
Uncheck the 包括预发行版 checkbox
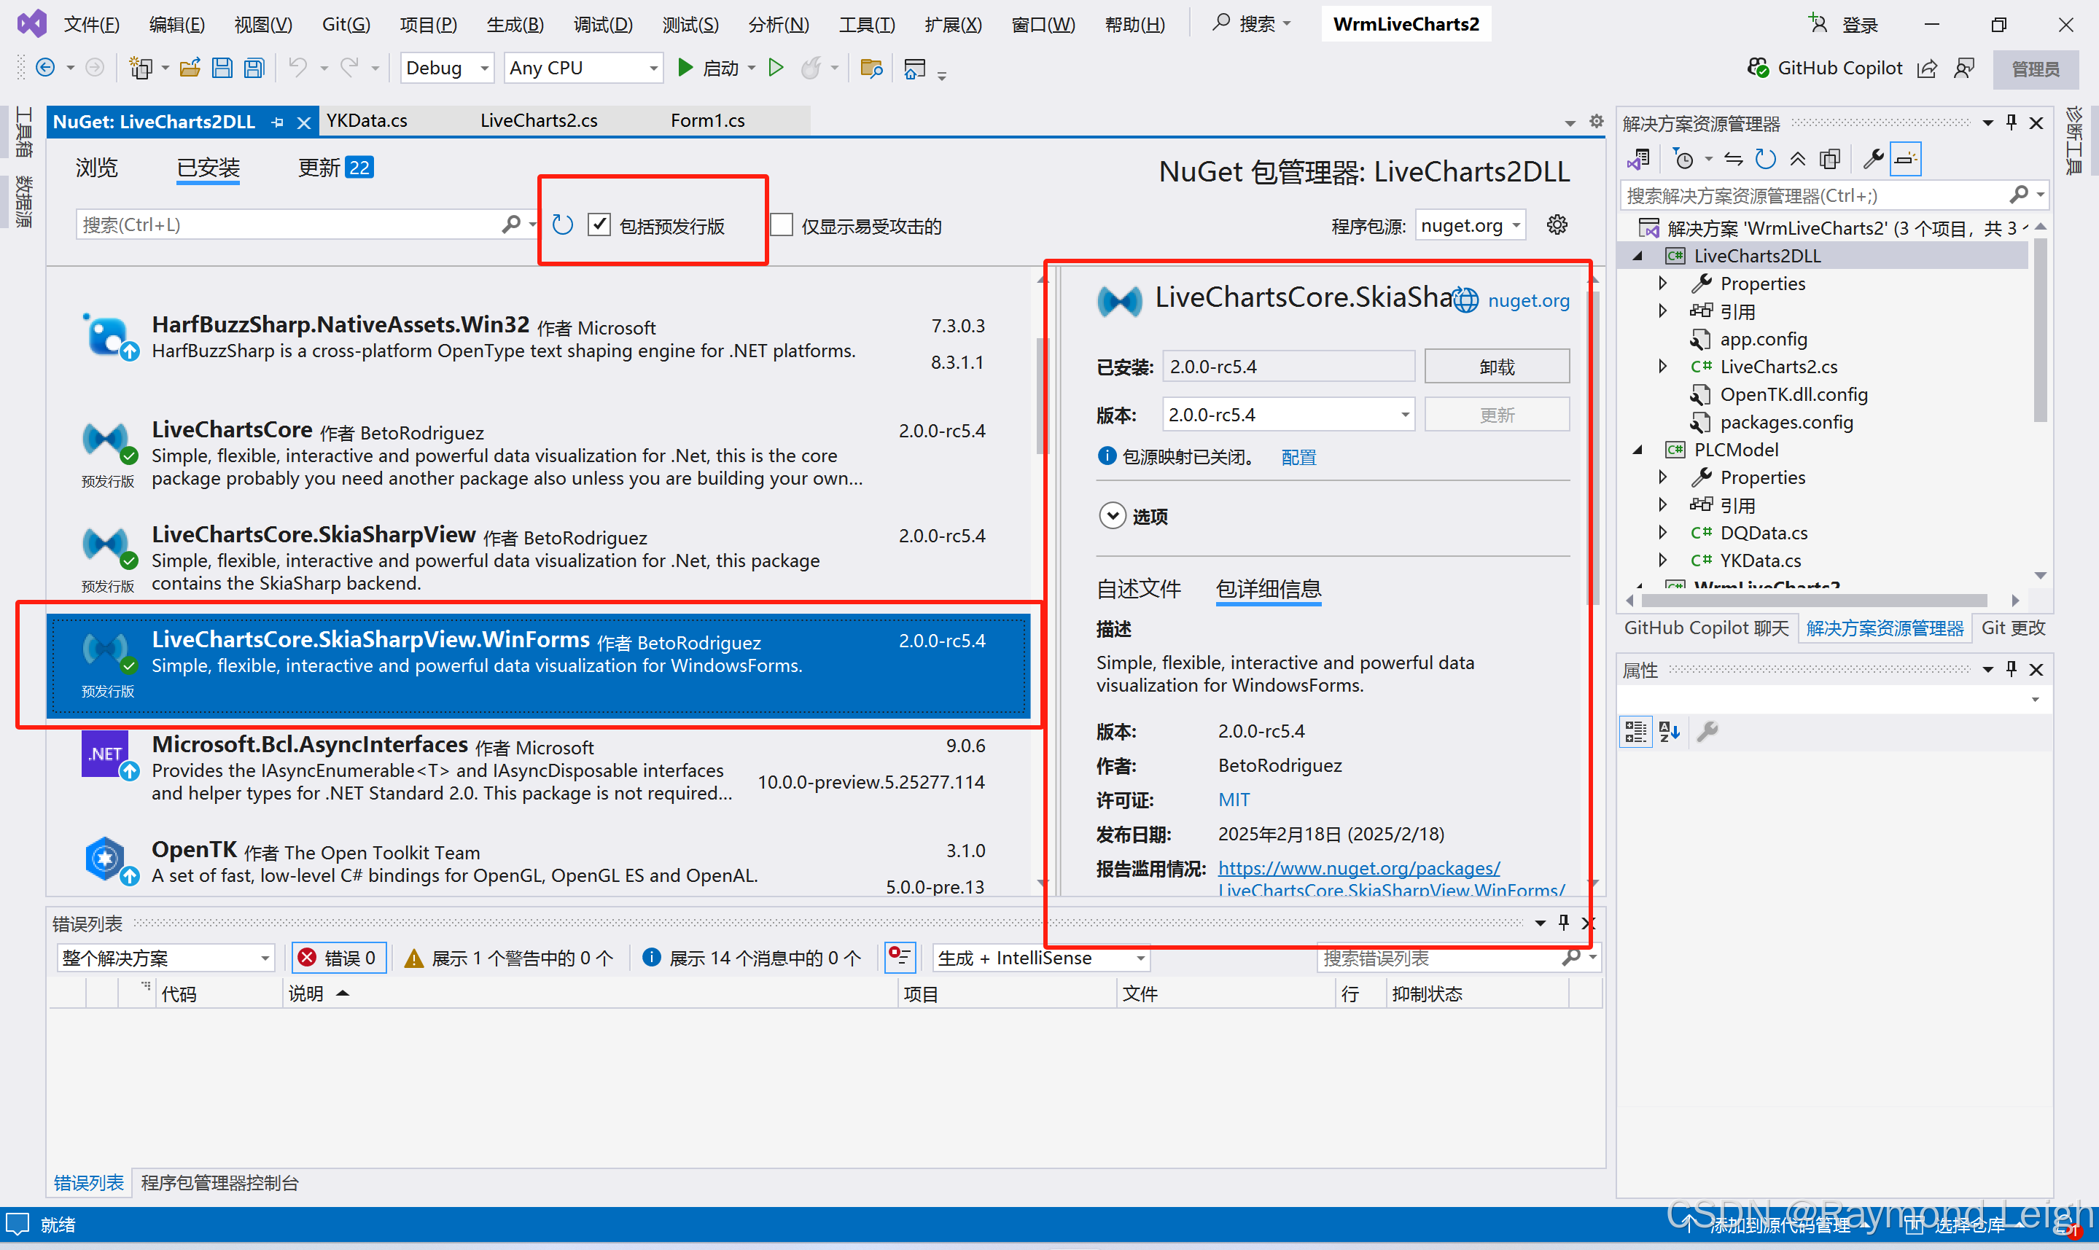point(599,225)
